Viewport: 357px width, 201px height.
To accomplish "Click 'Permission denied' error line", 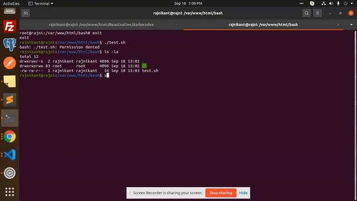I will coord(60,47).
